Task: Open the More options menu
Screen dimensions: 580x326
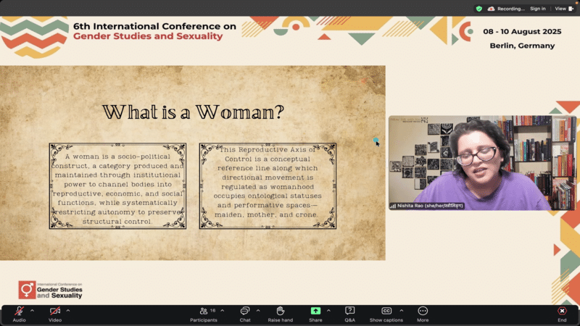Action: click(x=423, y=311)
